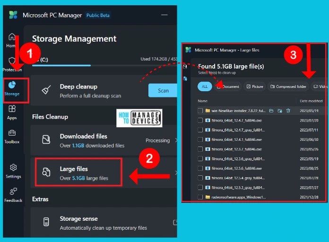The height and width of the screenshot is (242, 329).
Task: Tick radeonsoftware.appx file checkbox
Action: pyautogui.click(x=200, y=197)
